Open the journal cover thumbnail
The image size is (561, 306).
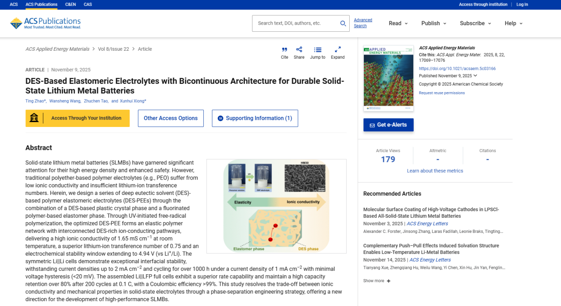point(388,78)
